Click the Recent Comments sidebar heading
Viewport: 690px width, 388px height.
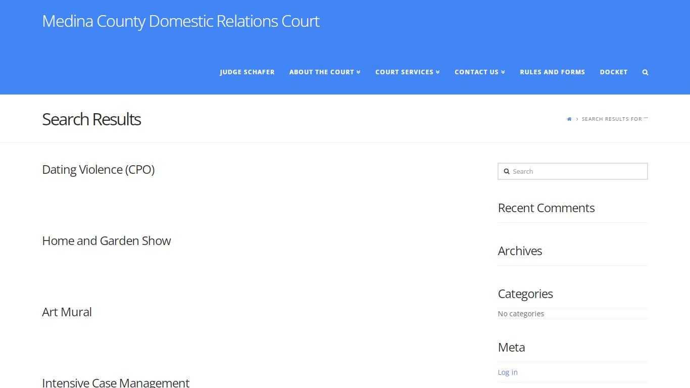(546, 208)
